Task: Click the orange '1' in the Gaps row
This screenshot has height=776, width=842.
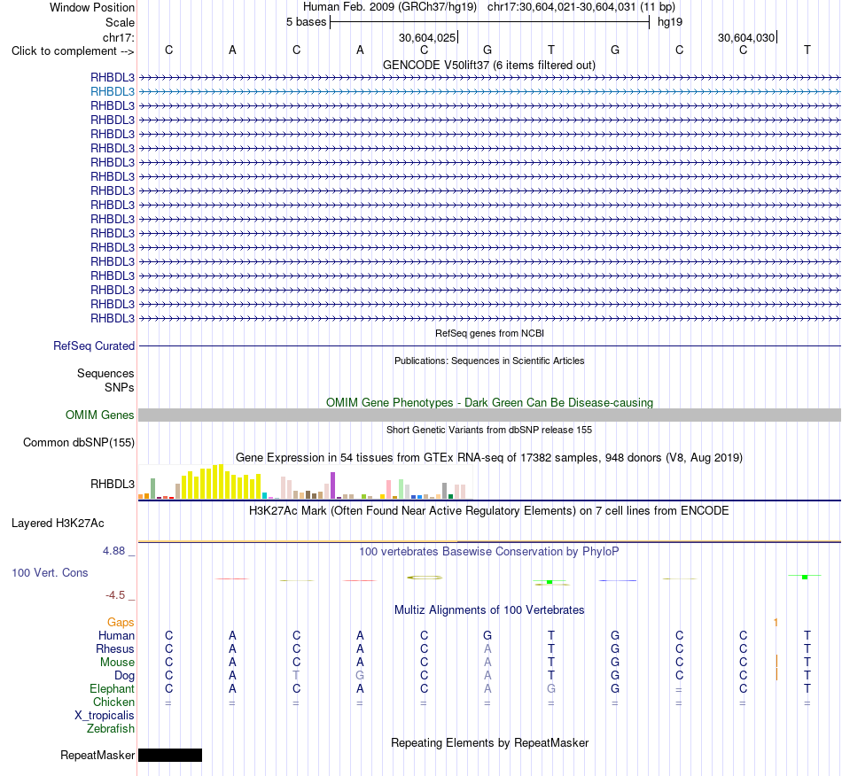Action: tap(776, 622)
